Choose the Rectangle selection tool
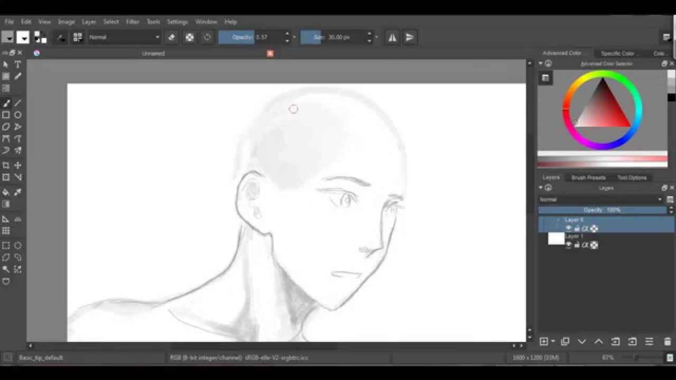This screenshot has height=380, width=676. (7, 245)
